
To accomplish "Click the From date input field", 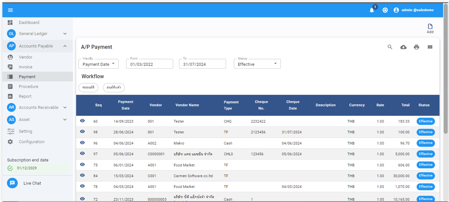I will 149,64.
